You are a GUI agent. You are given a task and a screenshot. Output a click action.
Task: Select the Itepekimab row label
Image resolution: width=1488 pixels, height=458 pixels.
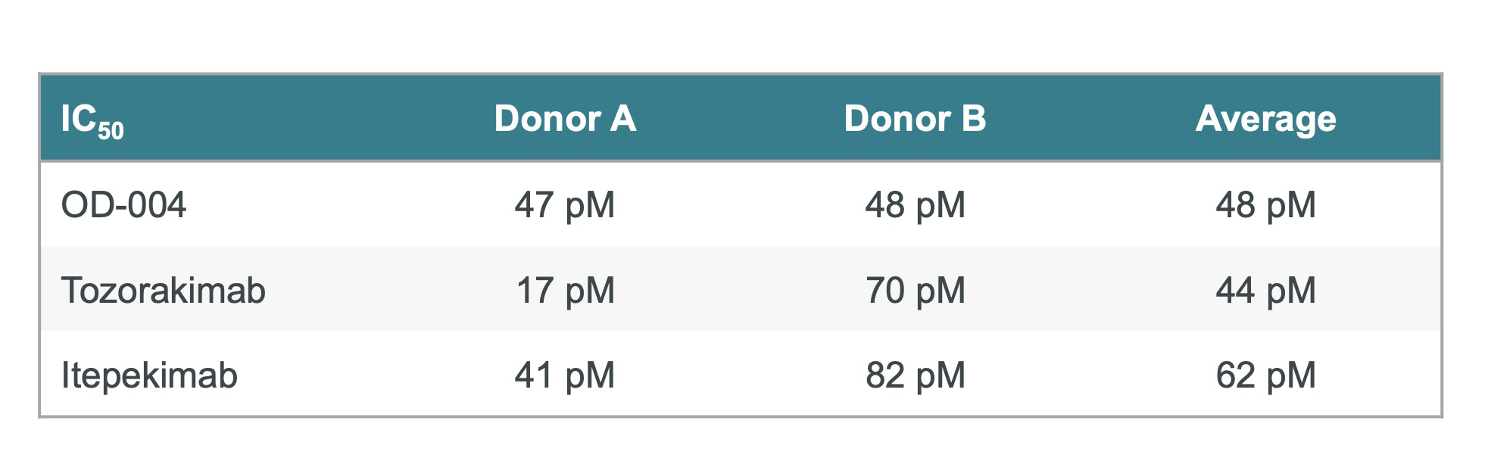[149, 375]
